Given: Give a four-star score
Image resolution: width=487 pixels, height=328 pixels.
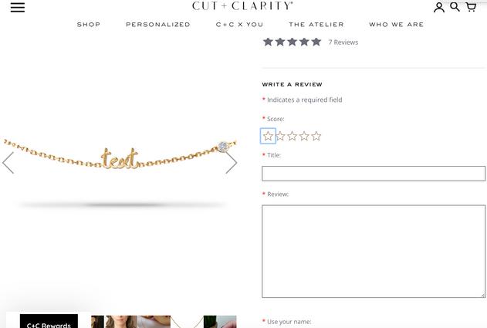Looking at the screenshot, I should click(304, 136).
